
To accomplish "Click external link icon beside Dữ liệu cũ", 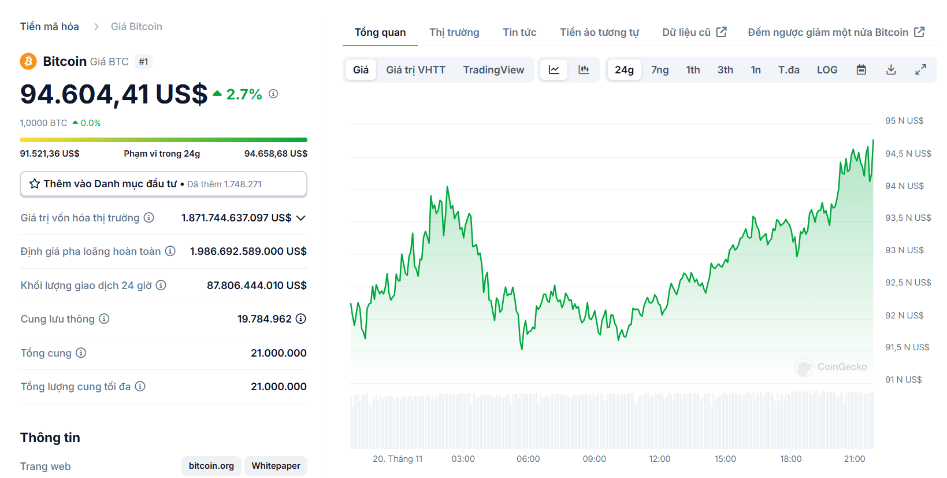I will 722,32.
